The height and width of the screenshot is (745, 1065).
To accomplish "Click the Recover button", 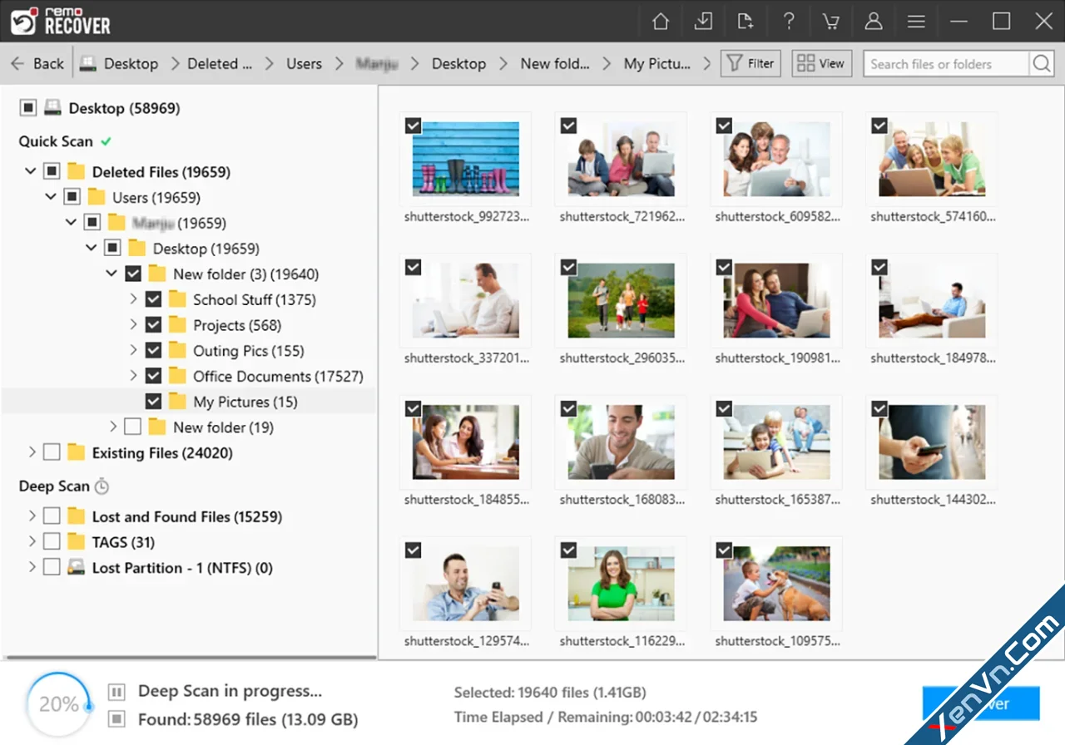I will click(x=981, y=703).
